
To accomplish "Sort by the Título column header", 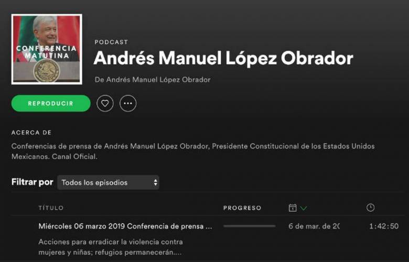I will 51,208.
